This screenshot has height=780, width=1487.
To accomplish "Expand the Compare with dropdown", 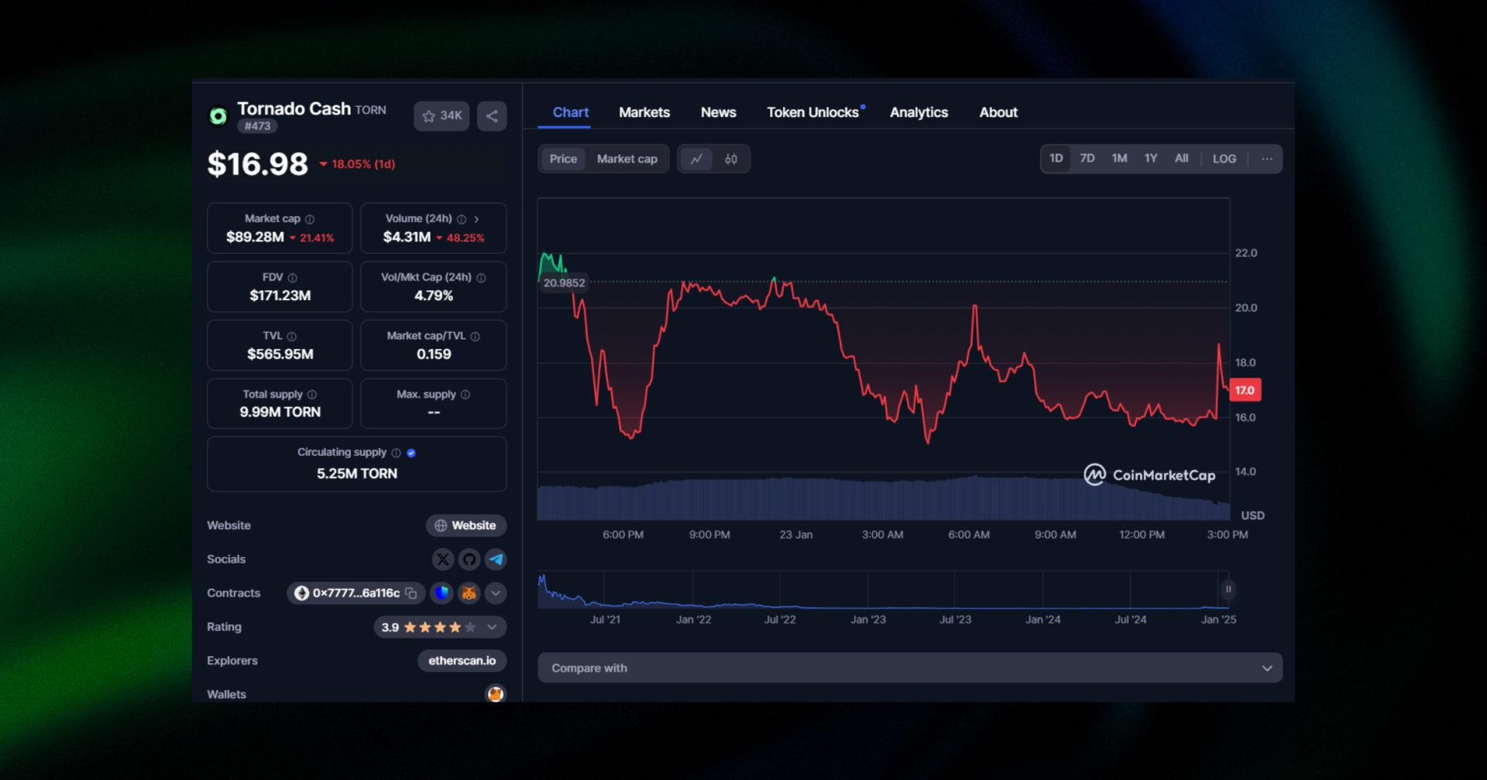I will (x=910, y=668).
